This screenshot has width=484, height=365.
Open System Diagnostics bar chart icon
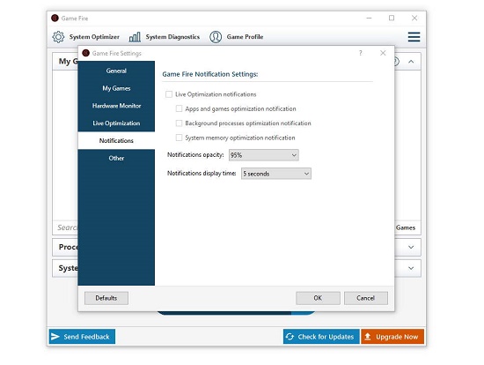tap(135, 37)
